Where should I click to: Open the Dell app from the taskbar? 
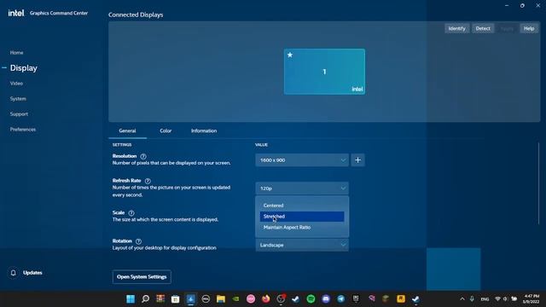click(206, 299)
